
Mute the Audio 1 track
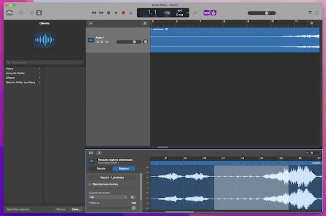[97, 42]
